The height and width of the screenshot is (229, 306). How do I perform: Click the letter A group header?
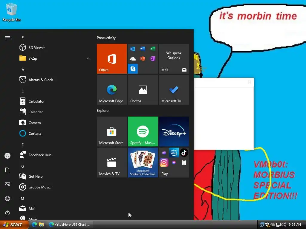23,70
